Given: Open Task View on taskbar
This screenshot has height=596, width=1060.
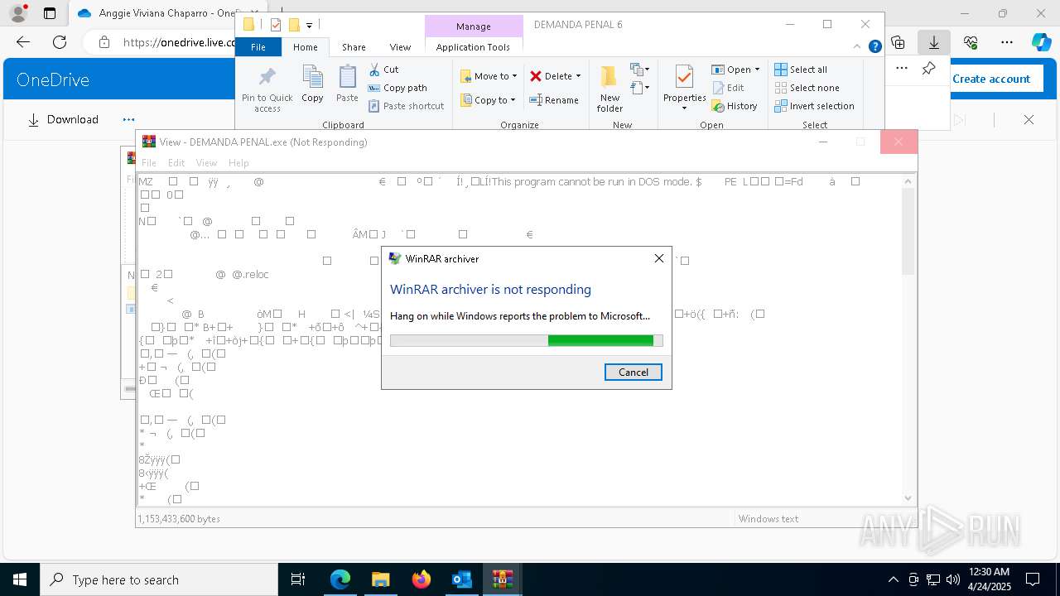Looking at the screenshot, I should click(298, 579).
